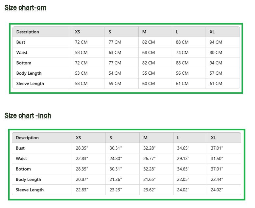The height and width of the screenshot is (208, 255).
Task: Click the "Size chart -inch" heading
Action: pyautogui.click(x=28, y=116)
